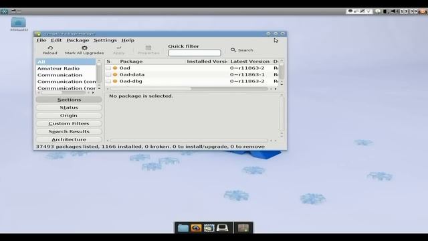Click the battery icon in the top panel
Image resolution: width=428 pixels, height=241 pixels.
pyautogui.click(x=385, y=11)
